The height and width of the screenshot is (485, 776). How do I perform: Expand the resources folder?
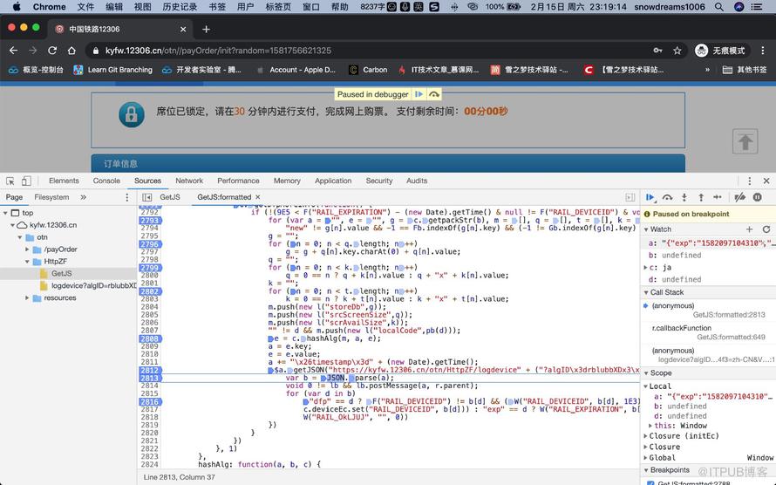[27, 298]
